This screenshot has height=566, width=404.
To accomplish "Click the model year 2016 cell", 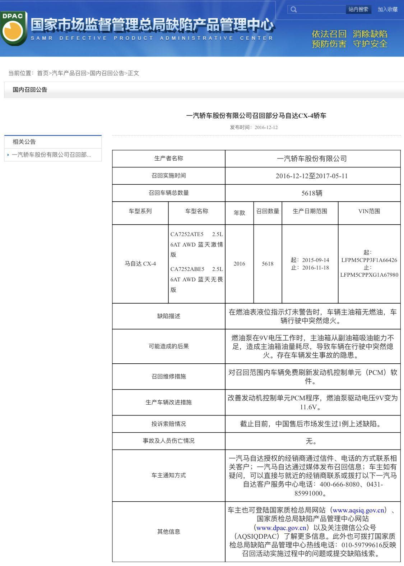I will click(x=240, y=264).
